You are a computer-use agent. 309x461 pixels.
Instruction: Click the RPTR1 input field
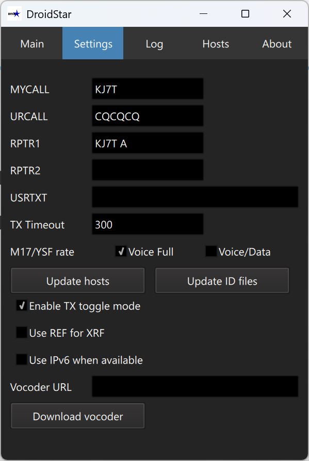(147, 143)
